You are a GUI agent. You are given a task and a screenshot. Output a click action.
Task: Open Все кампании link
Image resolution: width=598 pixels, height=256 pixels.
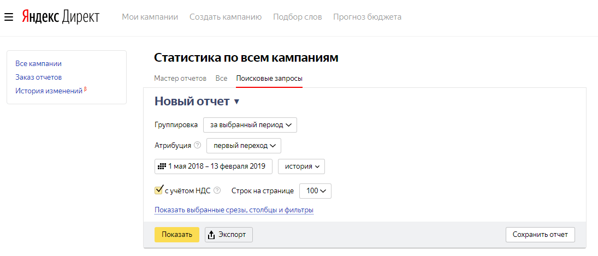[x=39, y=64]
